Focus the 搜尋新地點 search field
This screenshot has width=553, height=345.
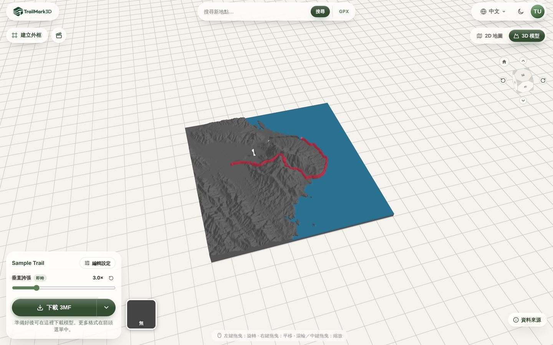pyautogui.click(x=255, y=11)
